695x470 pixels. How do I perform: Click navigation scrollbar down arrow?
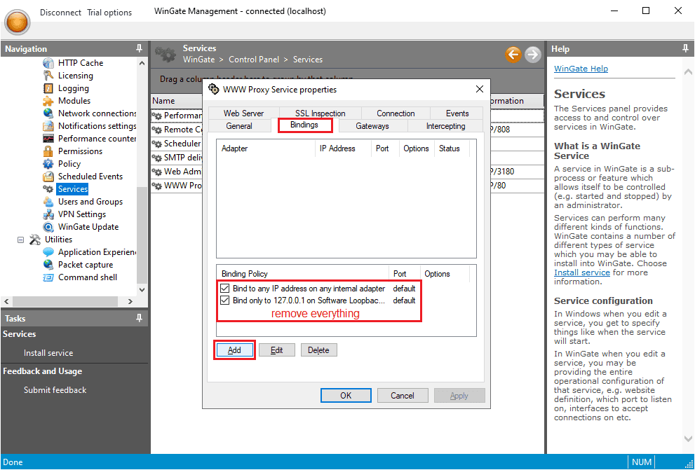point(142,290)
